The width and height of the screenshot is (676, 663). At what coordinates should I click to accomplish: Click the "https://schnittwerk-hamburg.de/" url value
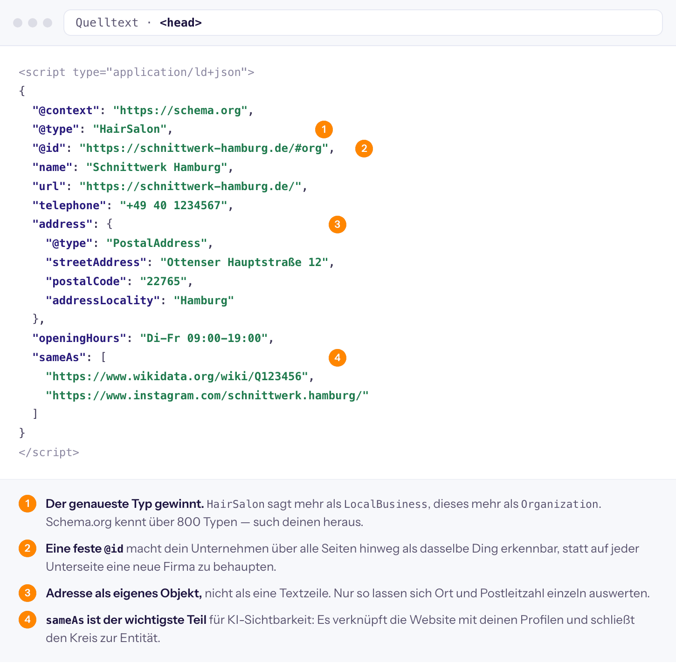tap(190, 186)
